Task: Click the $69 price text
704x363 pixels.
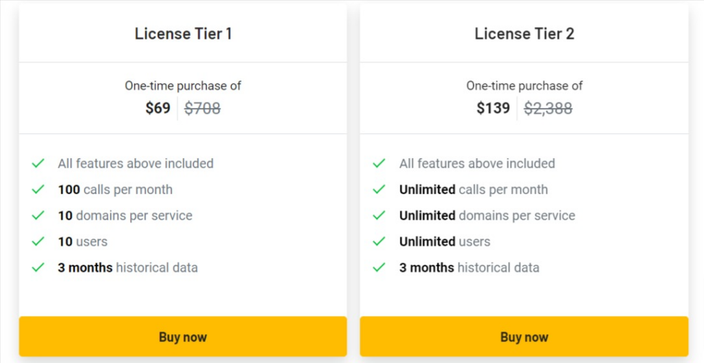Action: 158,108
